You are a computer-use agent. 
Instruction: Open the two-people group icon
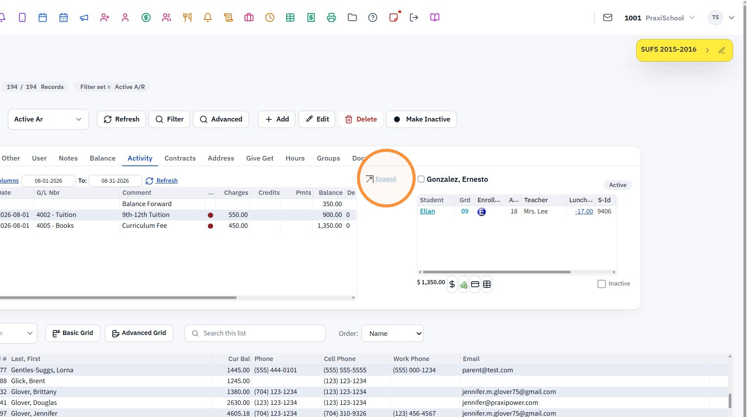tap(166, 17)
